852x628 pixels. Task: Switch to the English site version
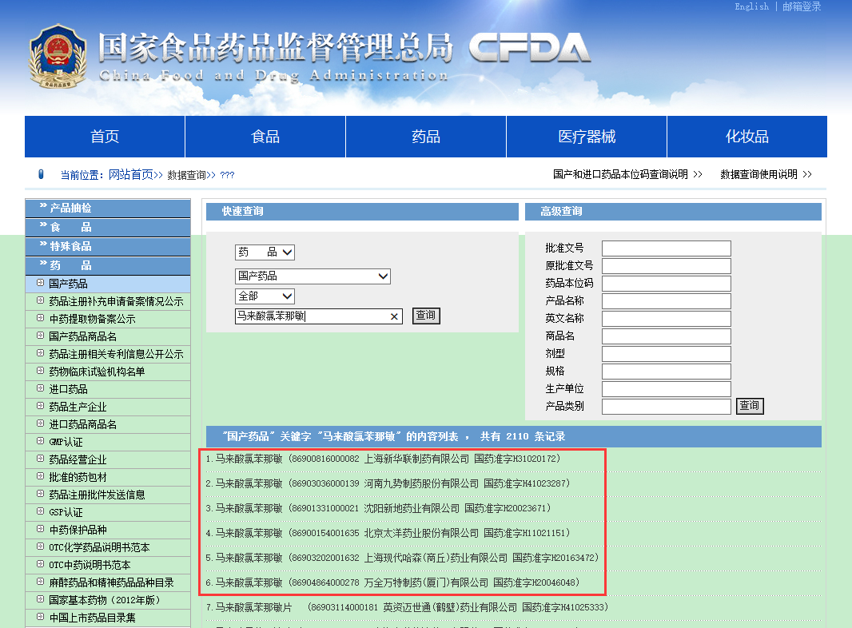[751, 6]
